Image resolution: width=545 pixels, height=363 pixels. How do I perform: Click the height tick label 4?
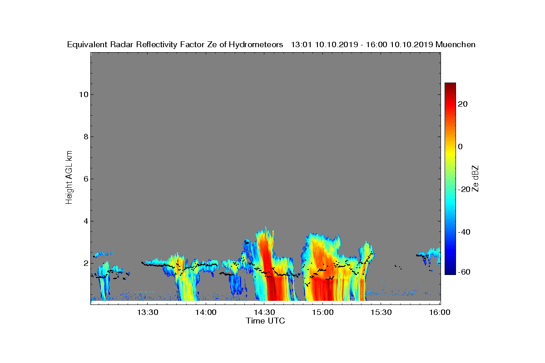coord(85,221)
